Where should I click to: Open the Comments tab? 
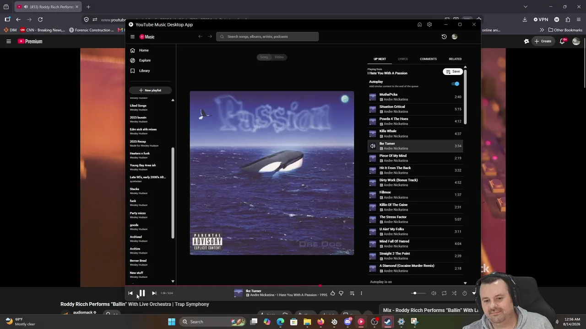[x=429, y=59]
